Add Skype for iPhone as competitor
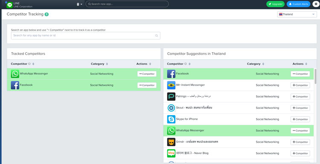Viewport: 320px width, 164px height. pos(300,119)
